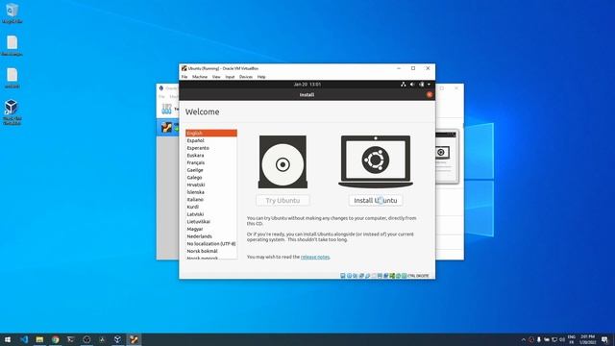The image size is (615, 346).
Task: Select Lietuviškai in the language list
Action: (211, 222)
